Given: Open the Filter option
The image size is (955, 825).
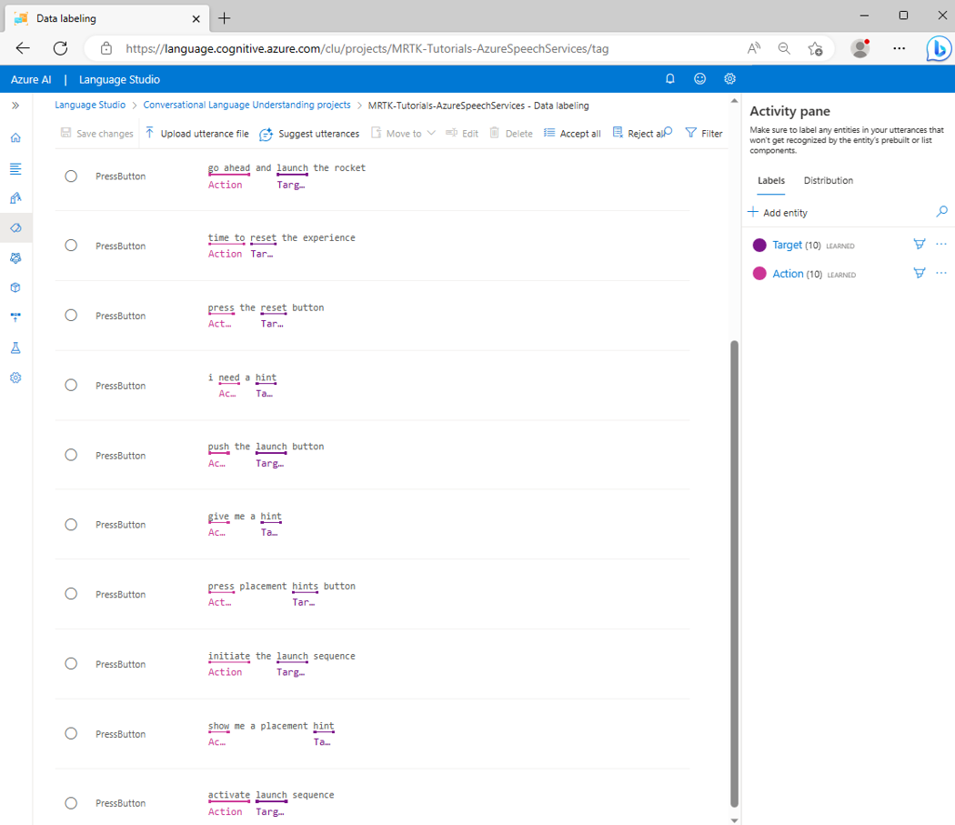Looking at the screenshot, I should pyautogui.click(x=703, y=133).
